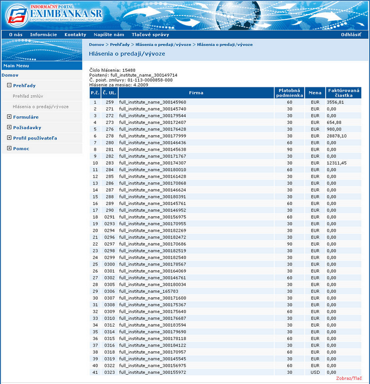Click amount 28878,10
This screenshot has width=370, height=384.
tap(336, 136)
